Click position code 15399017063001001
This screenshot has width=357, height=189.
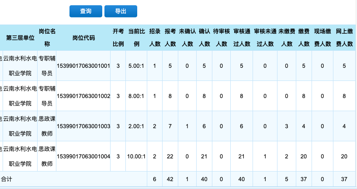(x=83, y=66)
